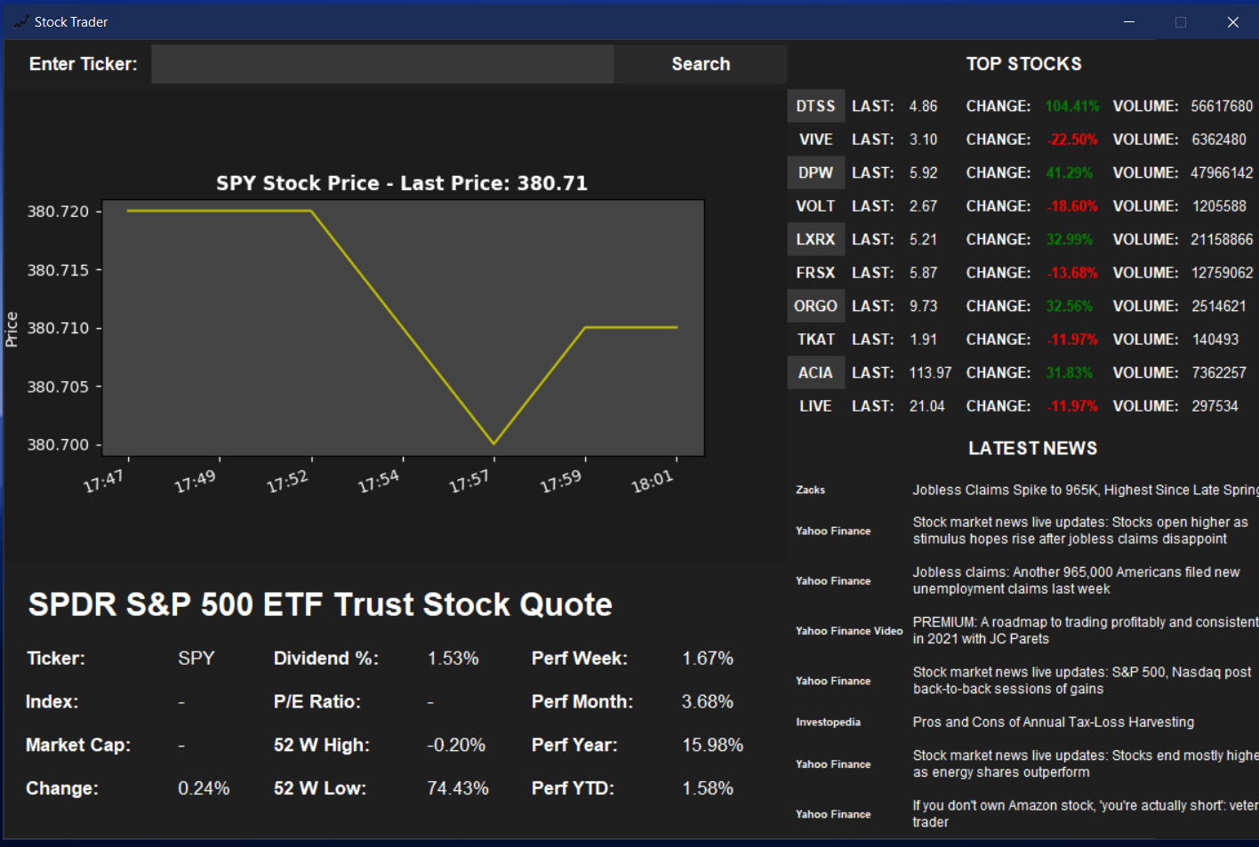Minimize the Stock Trader window
This screenshot has height=847, width=1259.
point(1129,22)
